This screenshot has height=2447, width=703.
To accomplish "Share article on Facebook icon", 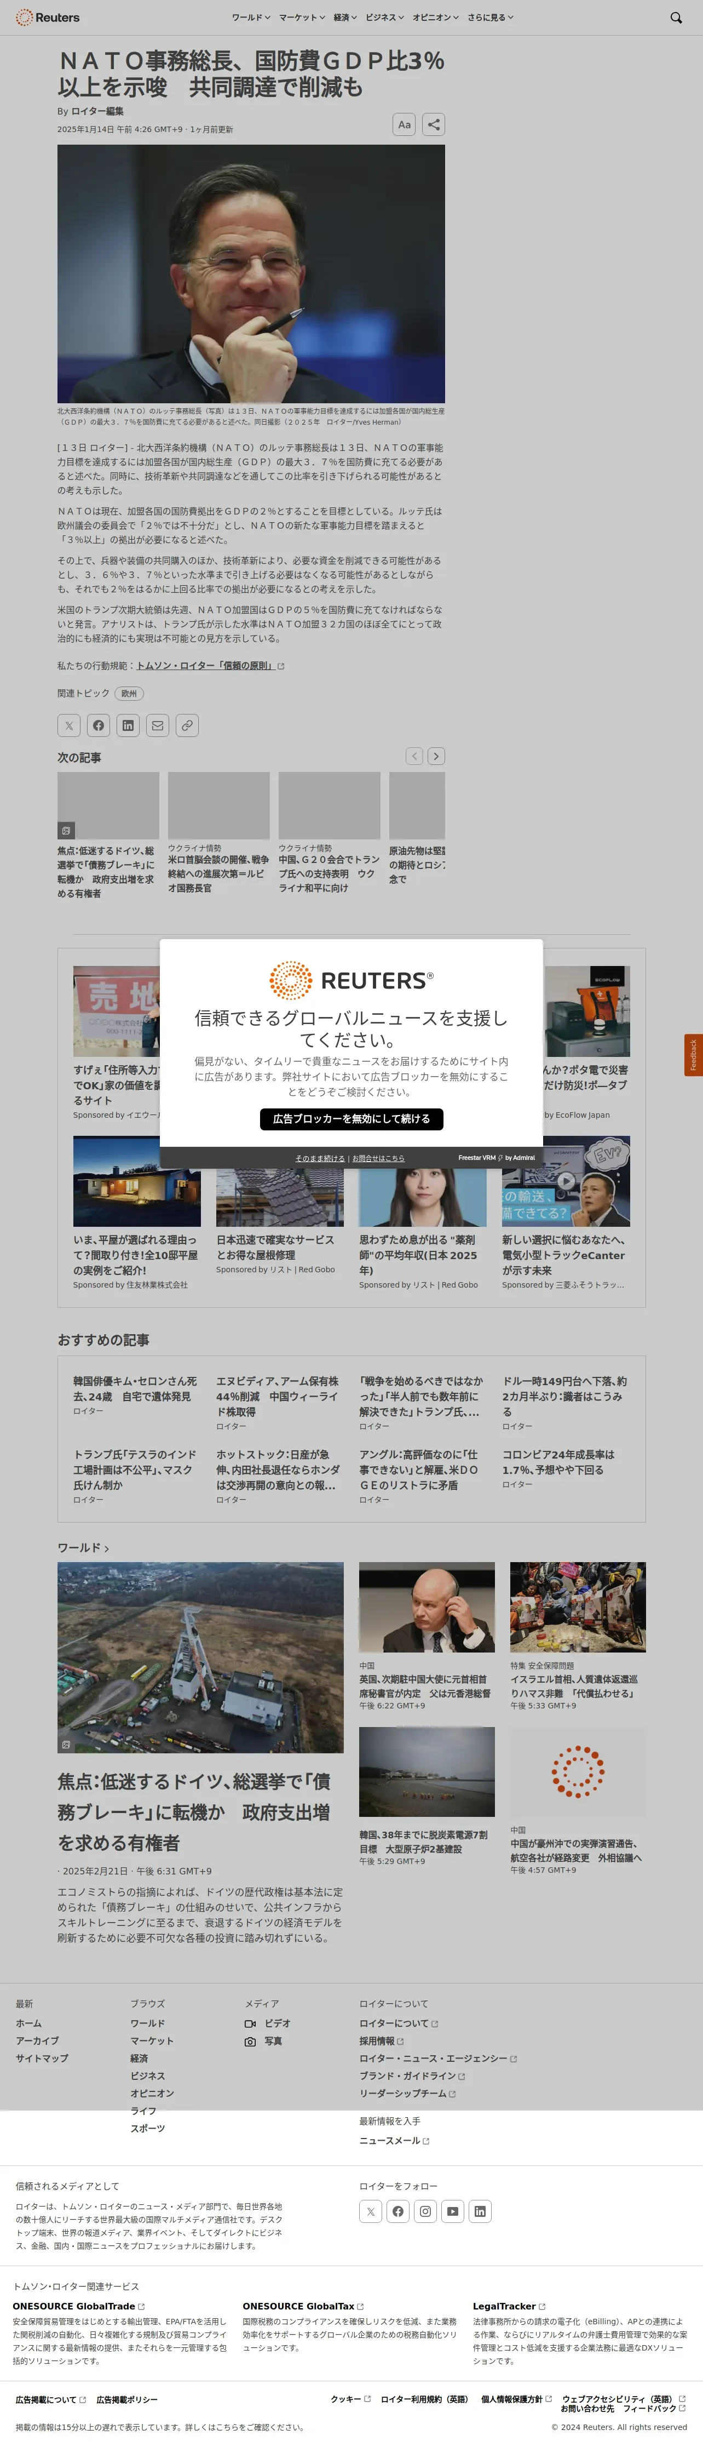I will (x=99, y=726).
